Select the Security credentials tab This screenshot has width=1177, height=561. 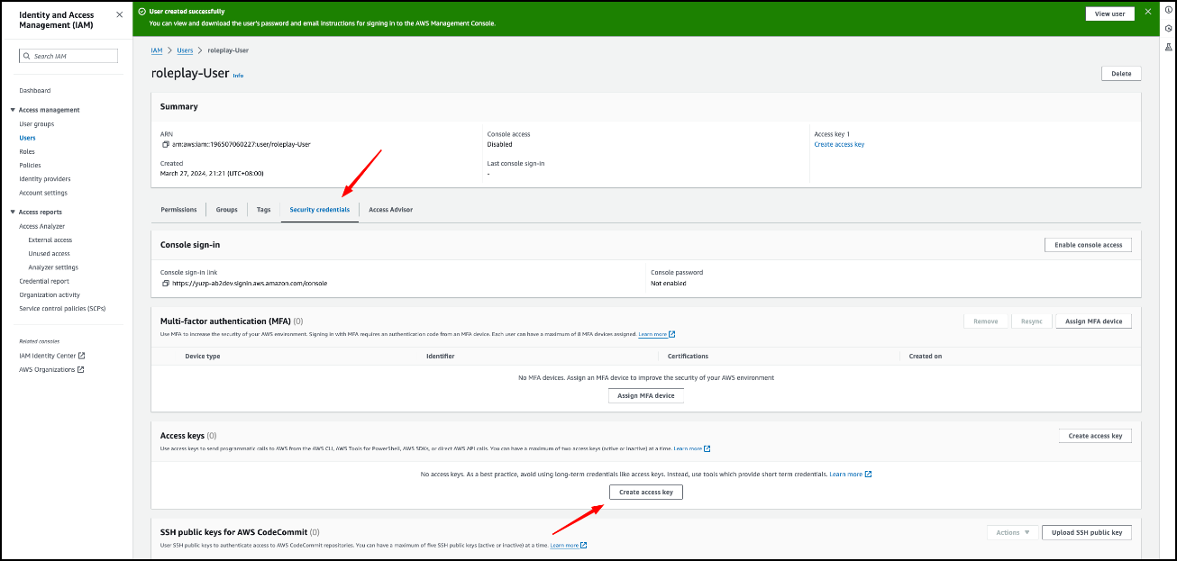pyautogui.click(x=319, y=209)
